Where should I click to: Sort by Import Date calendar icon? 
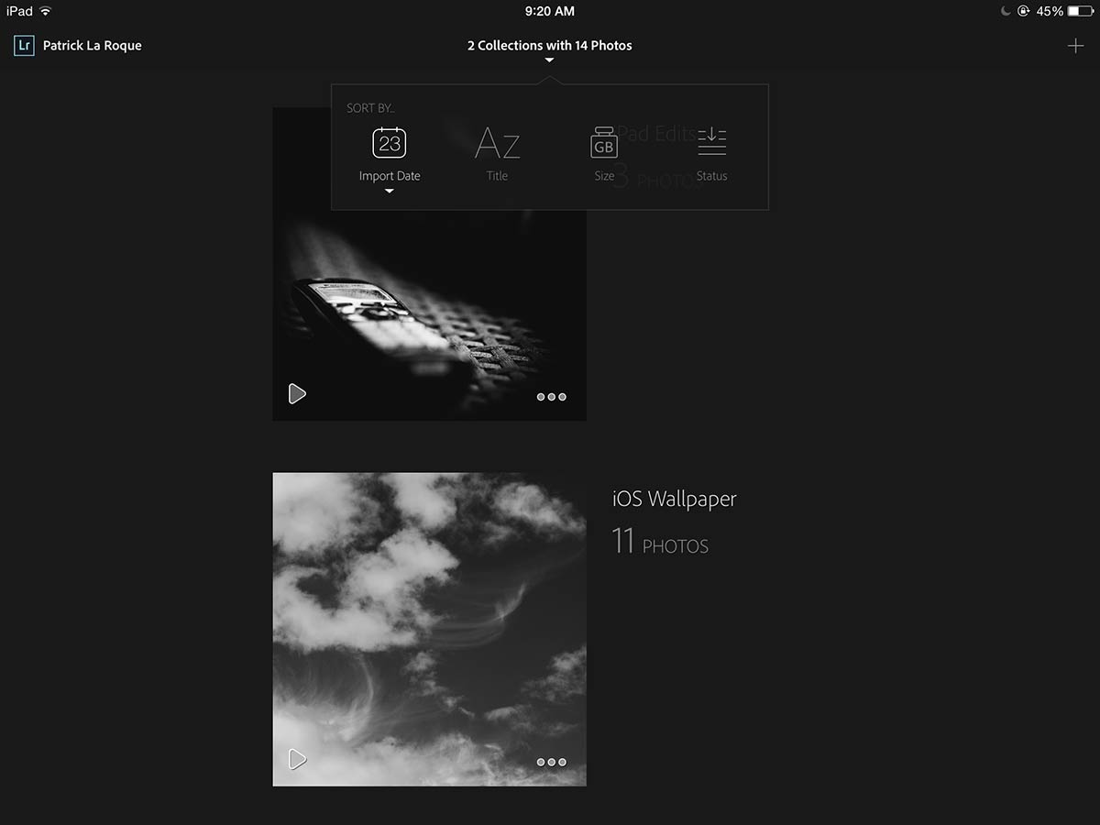(390, 143)
